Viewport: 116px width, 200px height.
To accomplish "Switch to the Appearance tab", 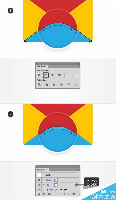I will pyautogui.click(x=42, y=170).
